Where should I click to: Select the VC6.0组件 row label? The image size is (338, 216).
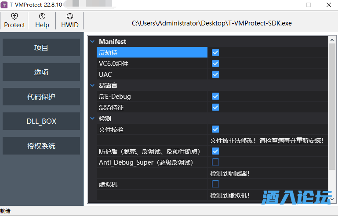152,63
